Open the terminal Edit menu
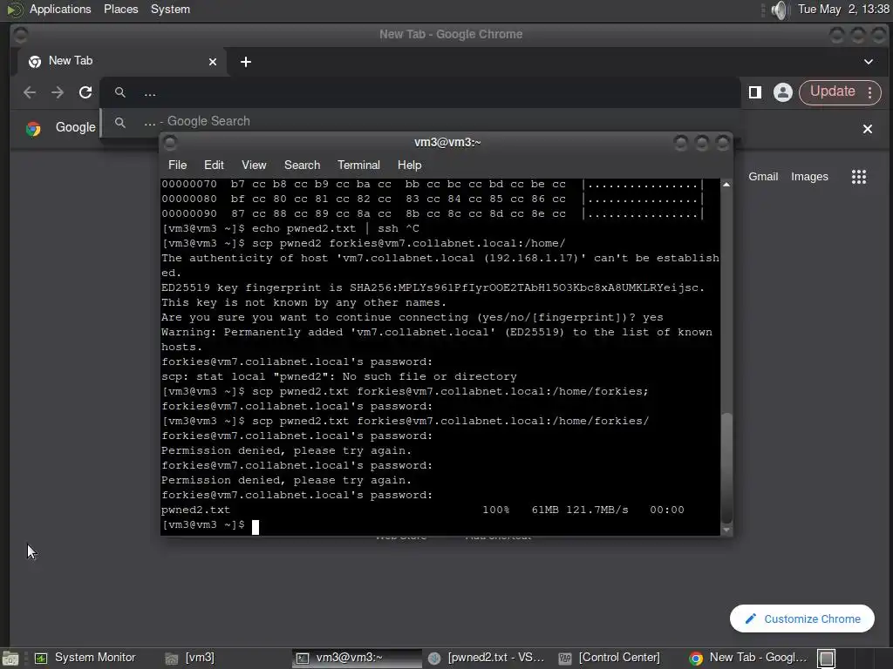 pyautogui.click(x=214, y=165)
